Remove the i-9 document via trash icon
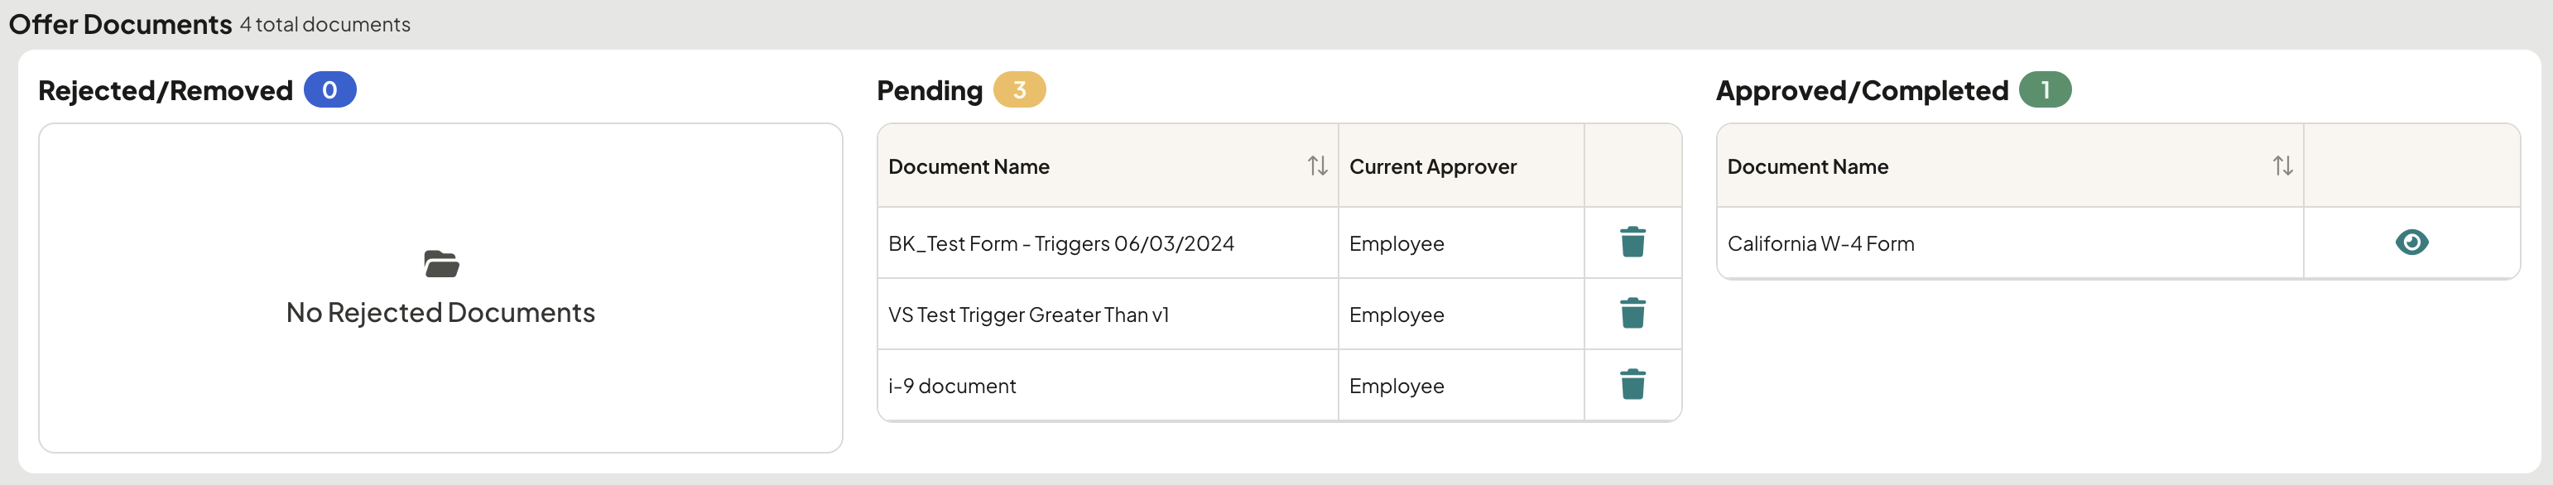The width and height of the screenshot is (2553, 485). pyautogui.click(x=1632, y=385)
